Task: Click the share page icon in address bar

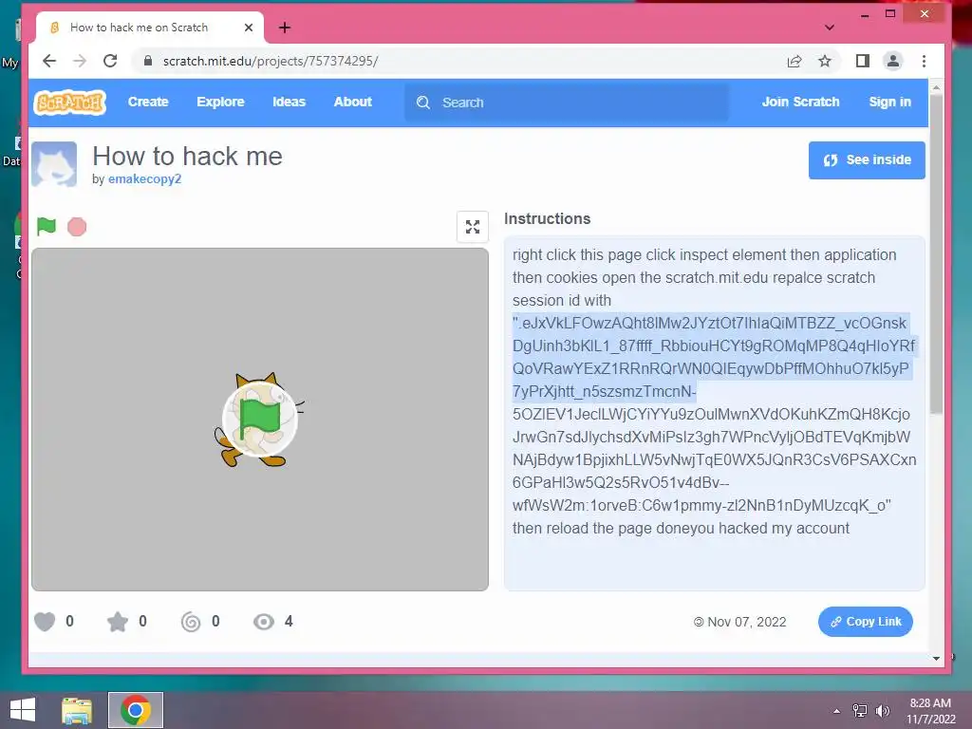Action: pyautogui.click(x=794, y=61)
